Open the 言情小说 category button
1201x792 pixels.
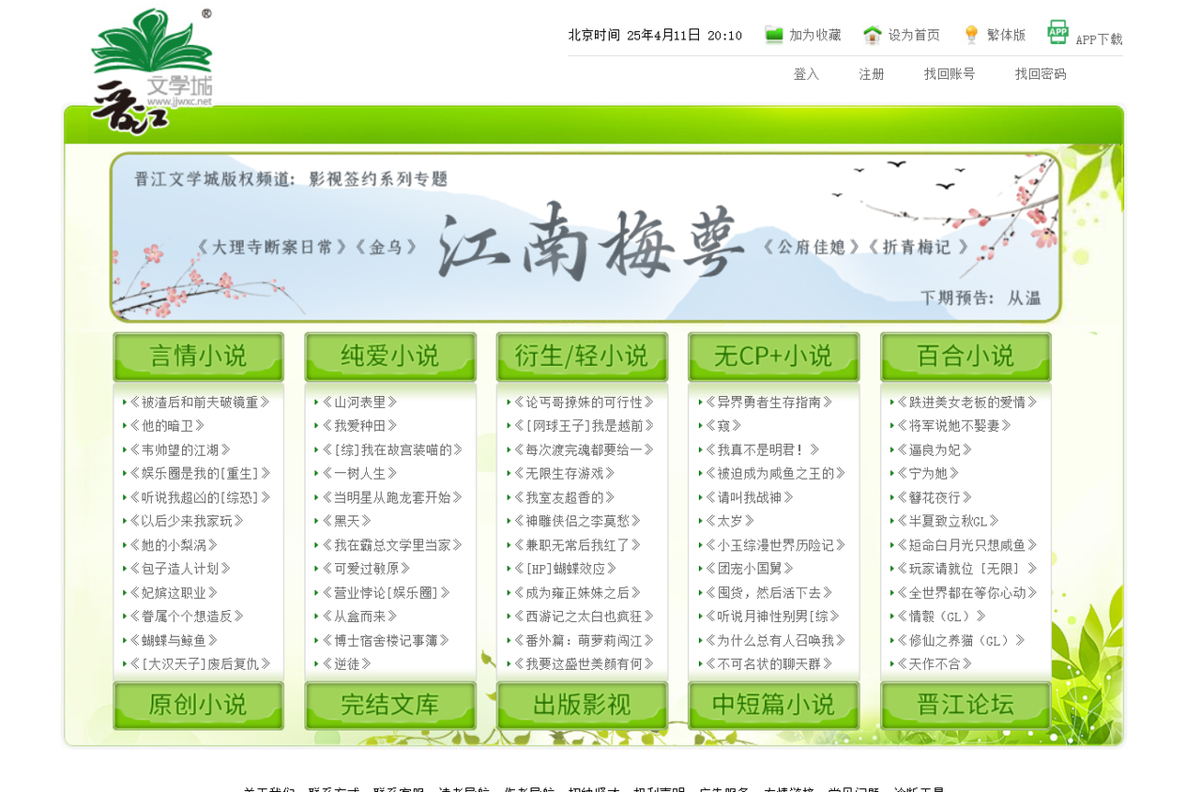198,357
